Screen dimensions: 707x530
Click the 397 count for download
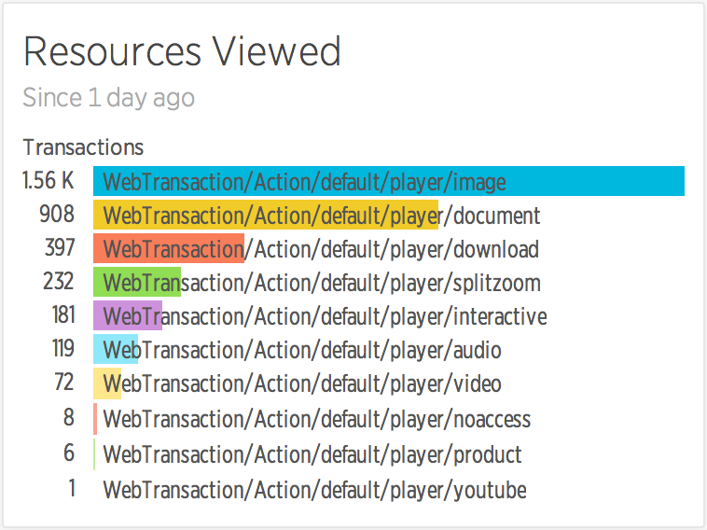[60, 247]
